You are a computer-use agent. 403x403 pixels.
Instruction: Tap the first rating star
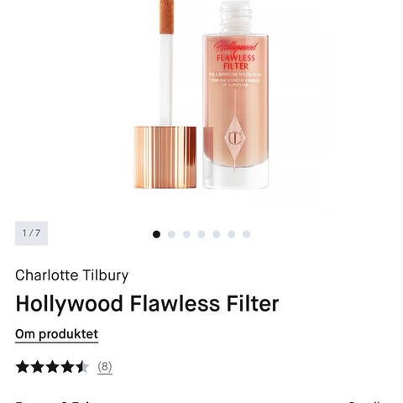click(x=23, y=367)
